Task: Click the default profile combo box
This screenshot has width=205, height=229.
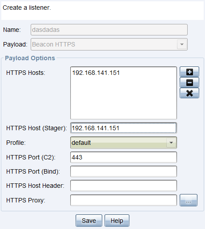Action: 124,143
